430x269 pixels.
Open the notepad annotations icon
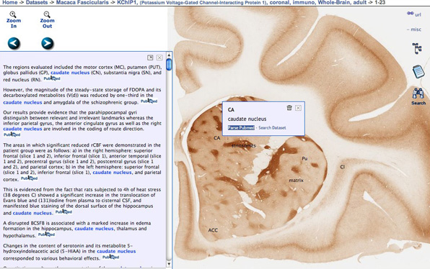tap(418, 71)
